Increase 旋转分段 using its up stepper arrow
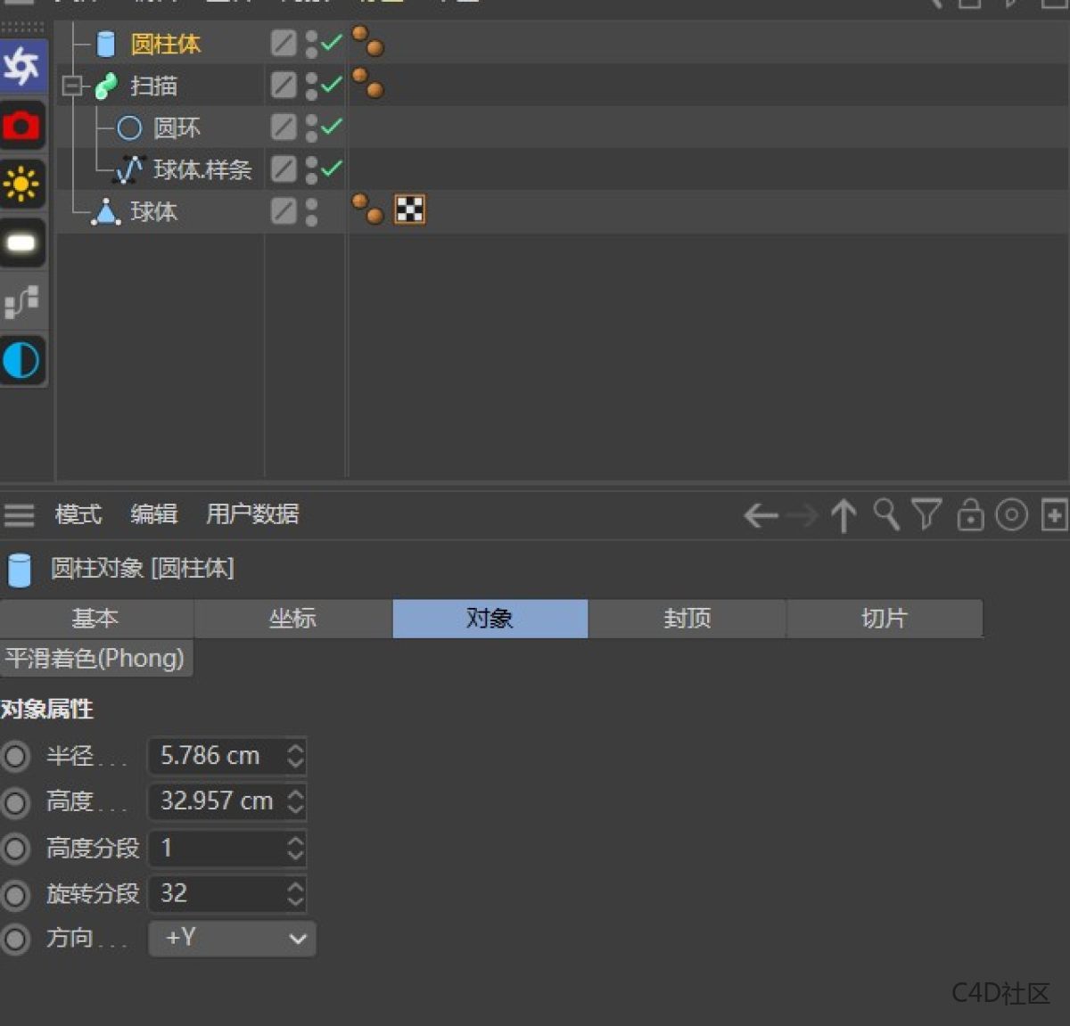The image size is (1070, 1026). point(295,888)
